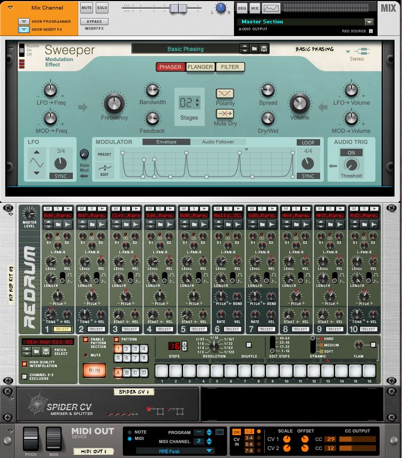This screenshot has height=458, width=402.
Task: Click Sweeper patch name display Basic Phasing
Action: 186,49
